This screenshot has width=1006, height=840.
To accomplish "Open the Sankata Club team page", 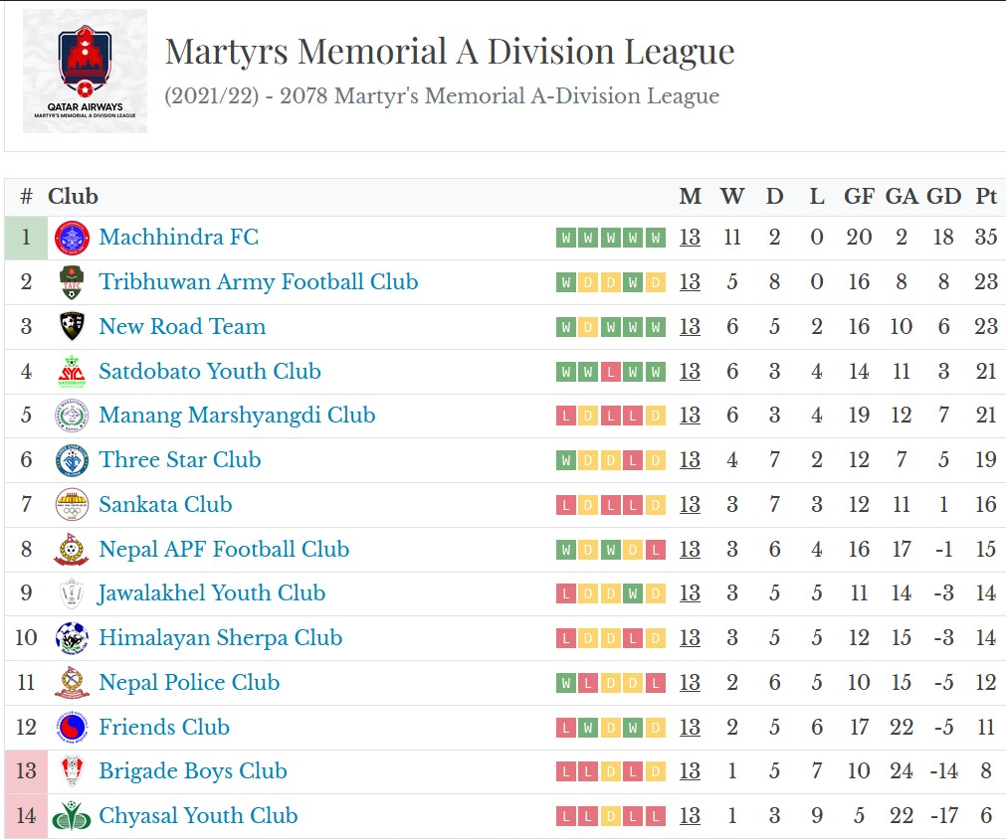I will [165, 505].
